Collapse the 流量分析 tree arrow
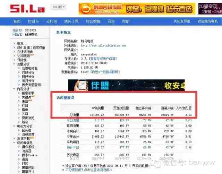This screenshot has width=222, height=174. 14,64
